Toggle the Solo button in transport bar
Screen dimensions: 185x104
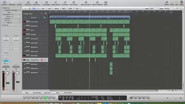pos(144,98)
